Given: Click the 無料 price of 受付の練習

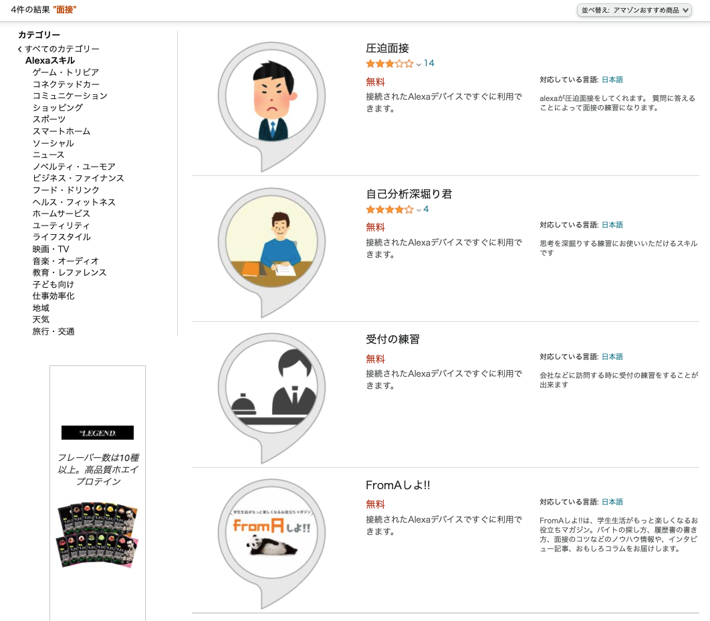Looking at the screenshot, I should [x=375, y=359].
